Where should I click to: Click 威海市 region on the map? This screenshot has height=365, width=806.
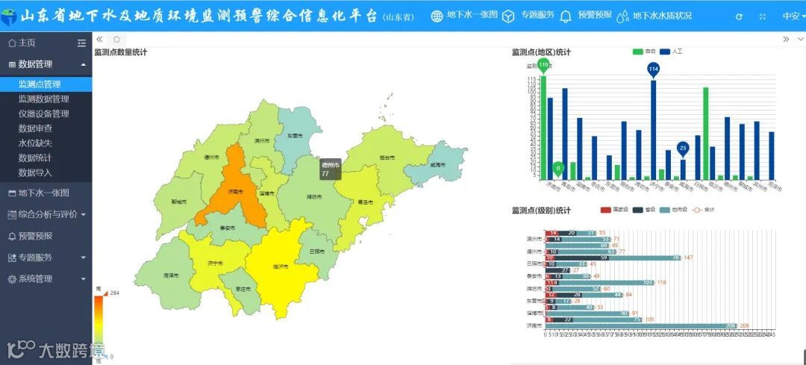tap(437, 164)
